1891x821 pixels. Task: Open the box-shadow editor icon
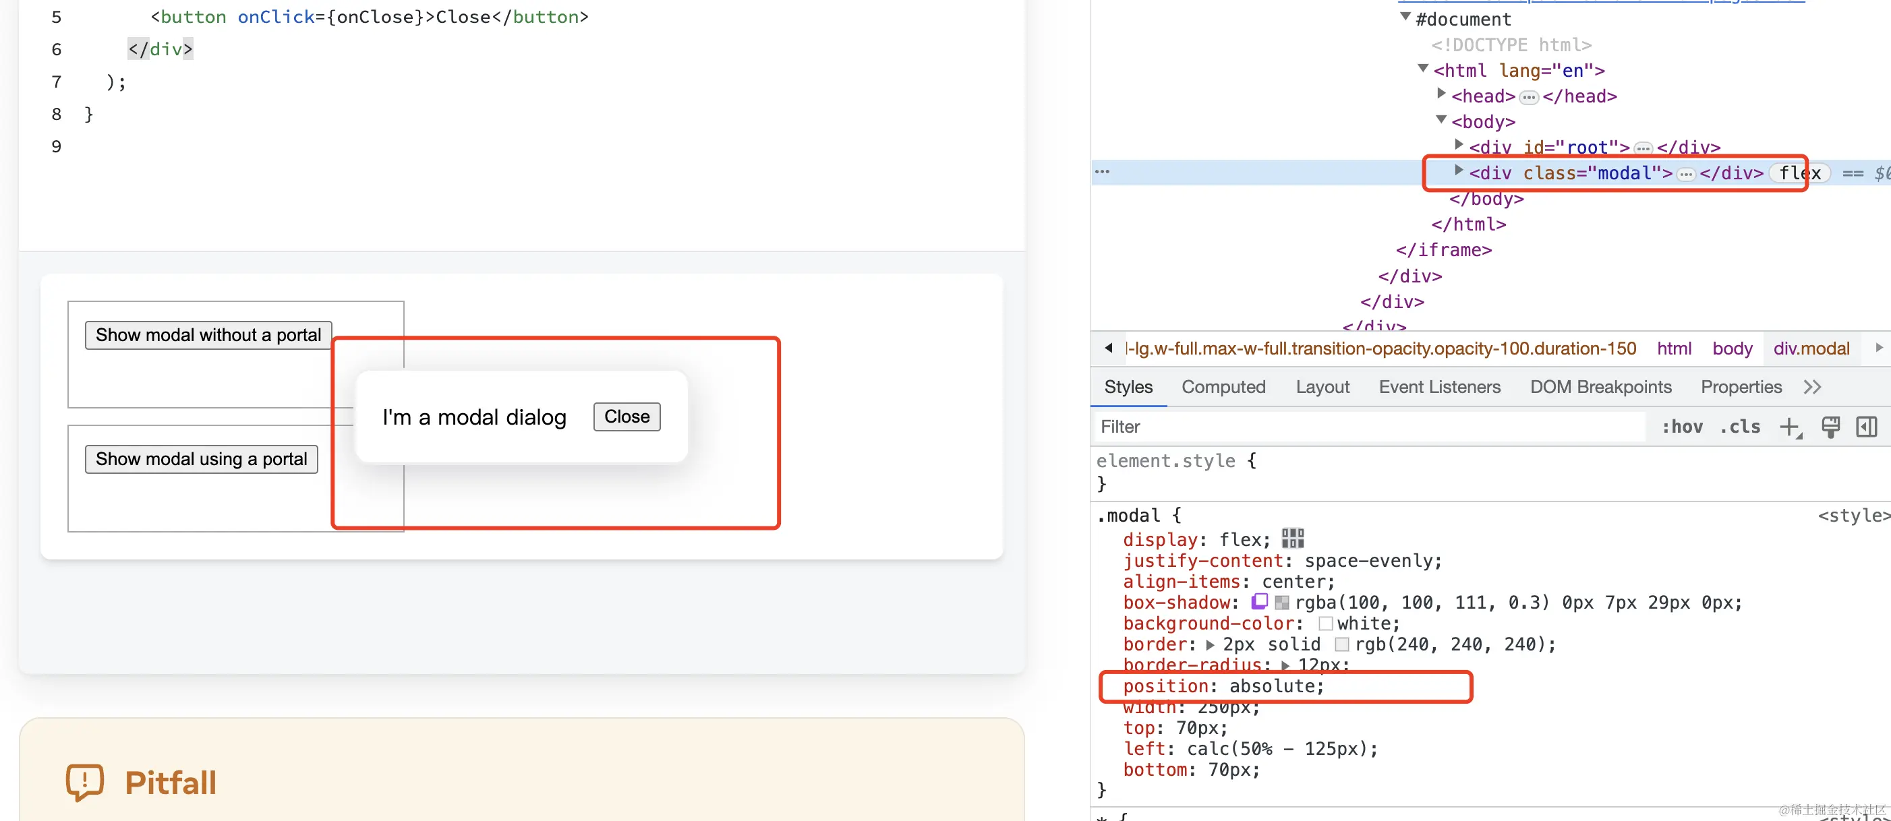(1260, 602)
